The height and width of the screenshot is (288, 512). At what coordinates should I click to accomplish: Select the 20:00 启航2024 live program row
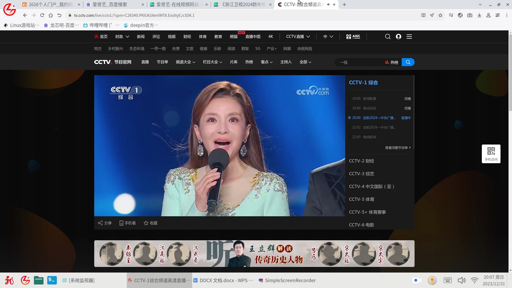pyautogui.click(x=379, y=118)
